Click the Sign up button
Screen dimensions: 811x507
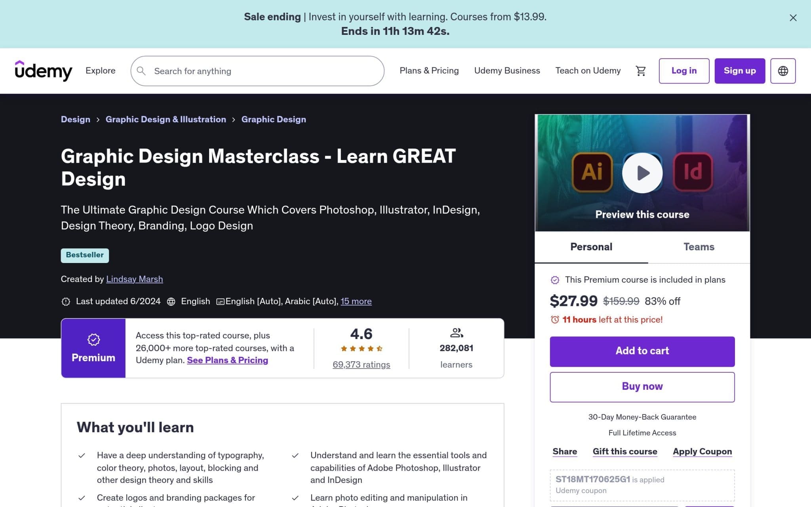click(x=739, y=71)
